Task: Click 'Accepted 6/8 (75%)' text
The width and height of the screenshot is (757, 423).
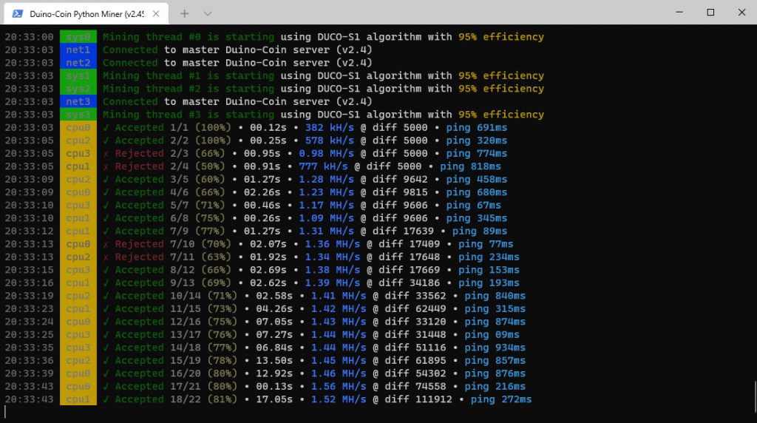Action: point(170,218)
